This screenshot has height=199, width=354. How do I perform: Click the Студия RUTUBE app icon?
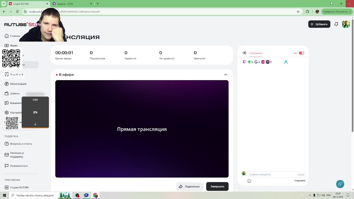coord(7,187)
